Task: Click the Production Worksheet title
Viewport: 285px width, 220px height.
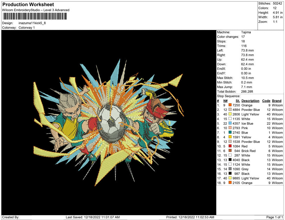Action: (28, 5)
